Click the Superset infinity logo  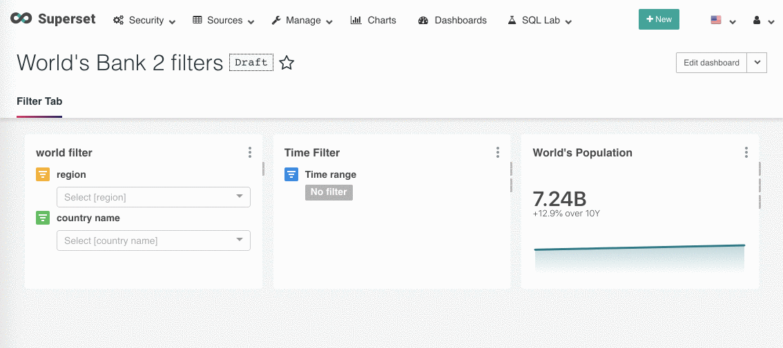[x=21, y=19]
